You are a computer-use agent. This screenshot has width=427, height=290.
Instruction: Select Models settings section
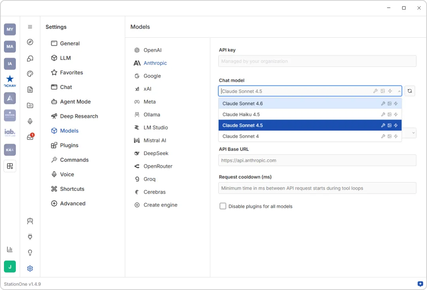65,131
